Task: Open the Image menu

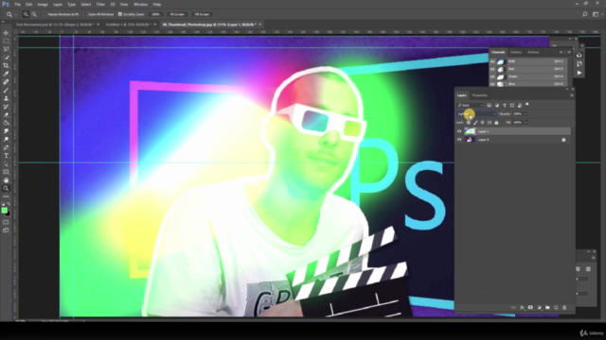Action: tap(43, 4)
